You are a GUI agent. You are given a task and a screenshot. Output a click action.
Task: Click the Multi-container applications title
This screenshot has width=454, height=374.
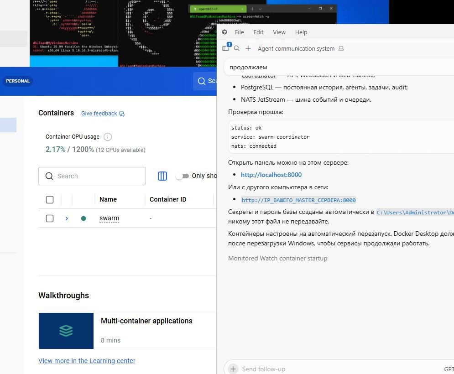tap(146, 321)
